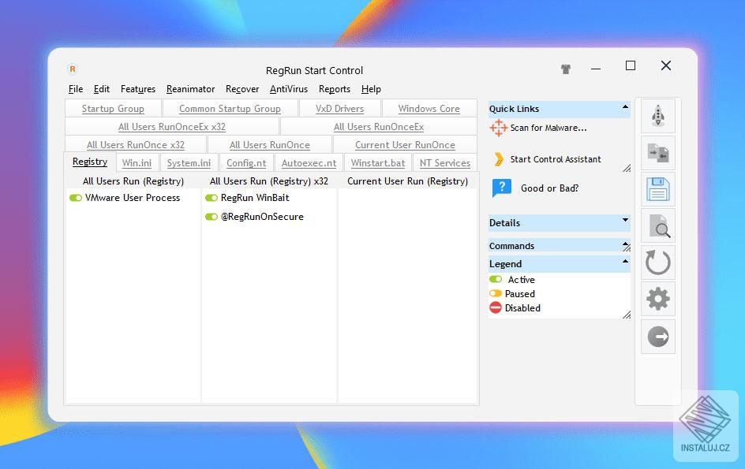The height and width of the screenshot is (469, 745).
Task: Toggle the @RegRunOnSecure switch
Action: (x=212, y=217)
